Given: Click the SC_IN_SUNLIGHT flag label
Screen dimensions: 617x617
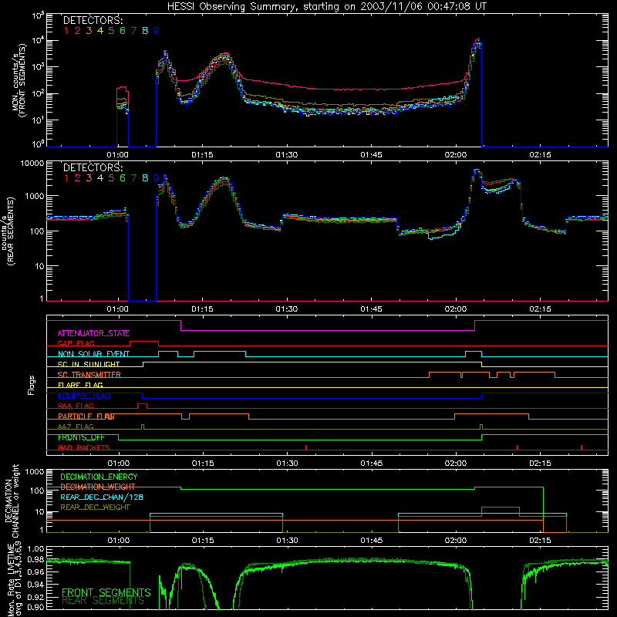Looking at the screenshot, I should pyautogui.click(x=89, y=364).
